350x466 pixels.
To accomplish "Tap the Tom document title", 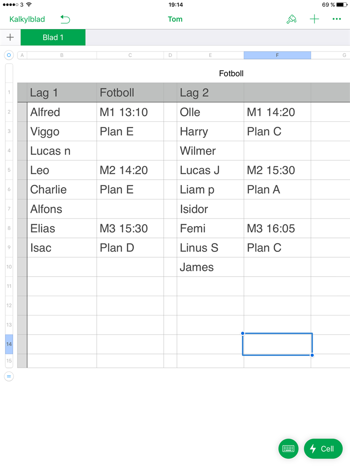I will point(175,19).
